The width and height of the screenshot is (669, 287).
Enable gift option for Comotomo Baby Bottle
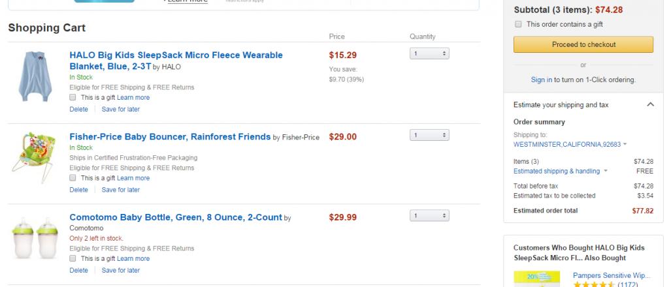(73, 258)
